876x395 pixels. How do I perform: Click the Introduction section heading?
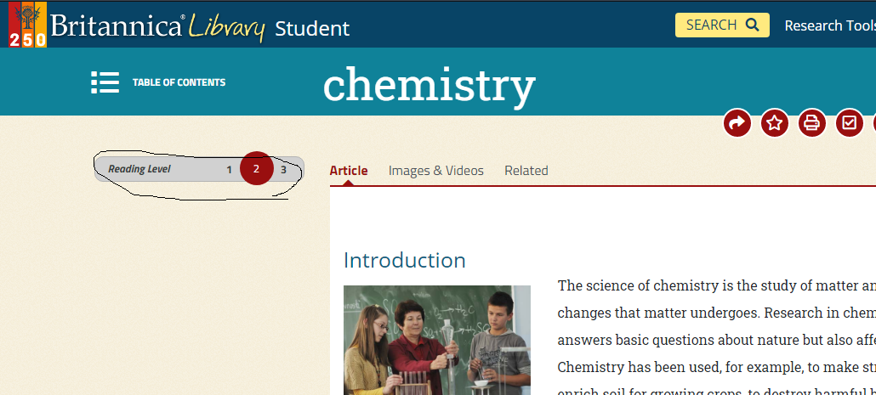pyautogui.click(x=405, y=260)
